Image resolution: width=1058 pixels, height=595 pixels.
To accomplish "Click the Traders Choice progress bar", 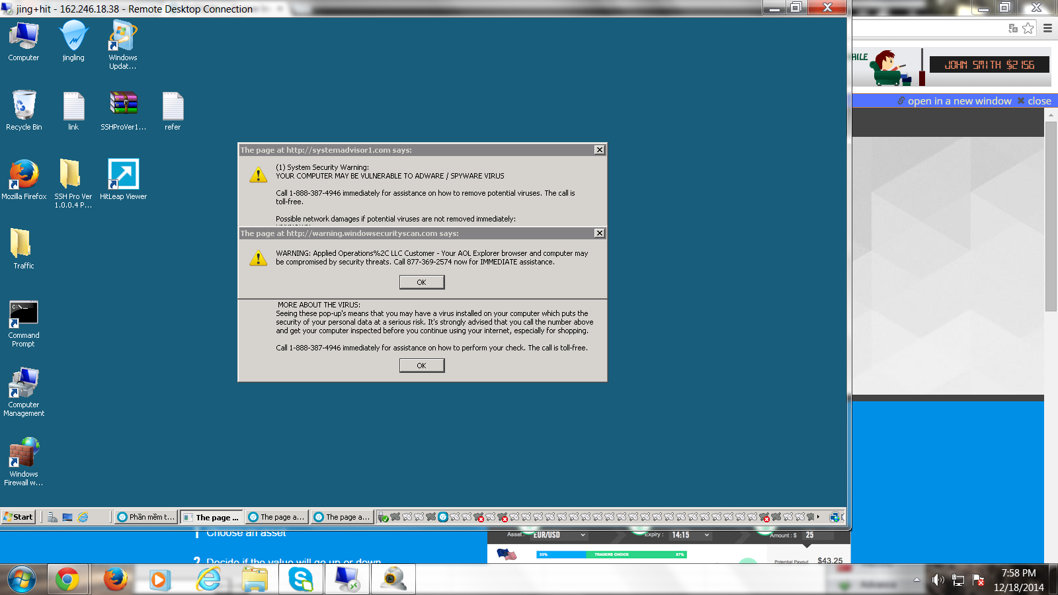I will 612,555.
